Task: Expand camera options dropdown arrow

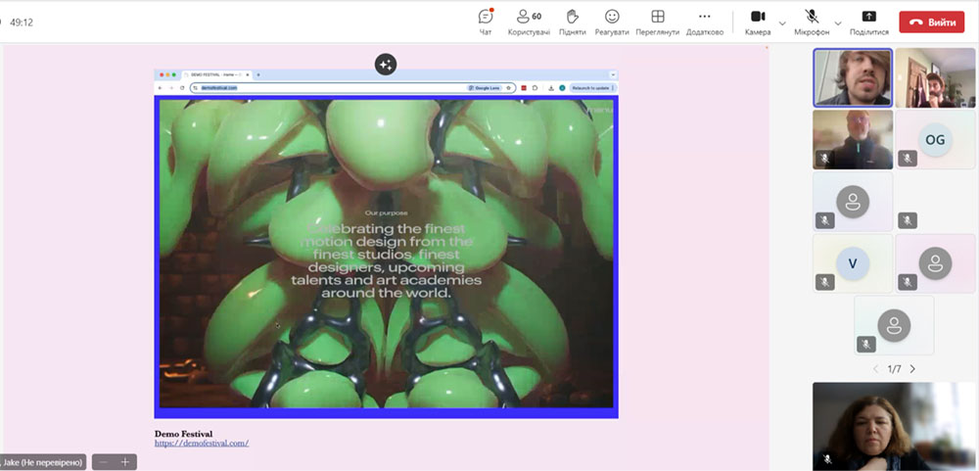Action: [782, 24]
